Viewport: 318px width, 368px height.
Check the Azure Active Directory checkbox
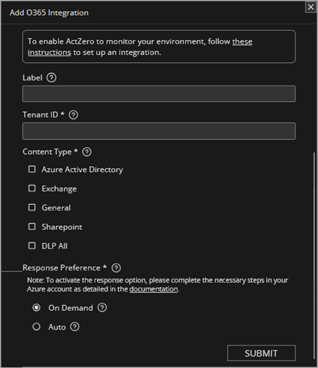[32, 169]
